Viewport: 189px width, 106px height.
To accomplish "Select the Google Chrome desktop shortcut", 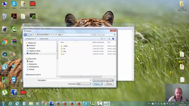I will tap(4, 44).
